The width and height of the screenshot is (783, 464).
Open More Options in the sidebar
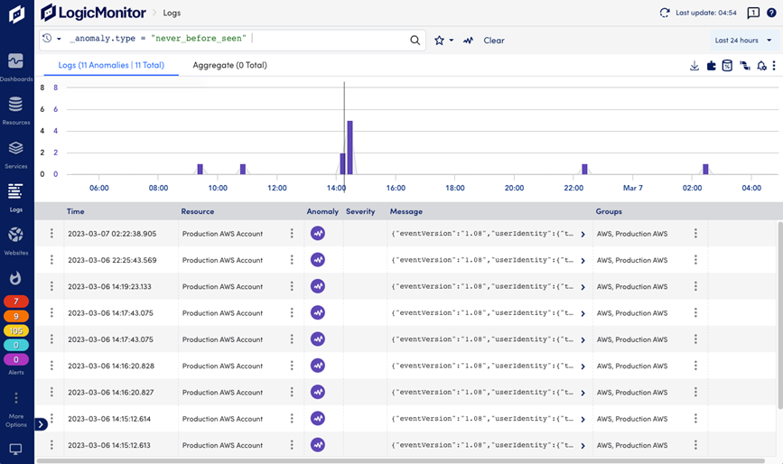pyautogui.click(x=16, y=410)
